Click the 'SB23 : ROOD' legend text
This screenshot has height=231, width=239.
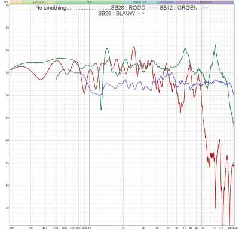pos(128,8)
